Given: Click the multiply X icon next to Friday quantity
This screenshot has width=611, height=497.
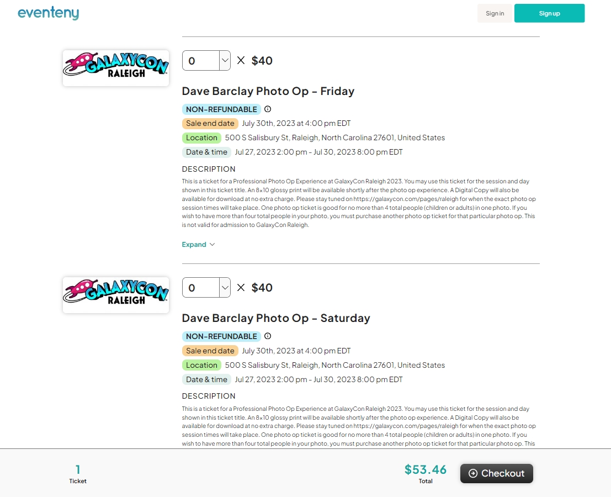Looking at the screenshot, I should [241, 60].
